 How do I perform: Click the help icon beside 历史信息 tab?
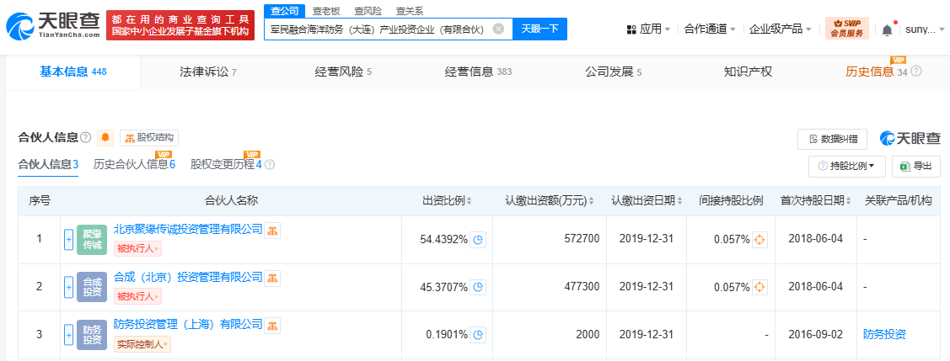[x=916, y=72]
